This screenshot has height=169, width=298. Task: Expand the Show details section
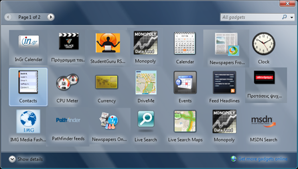(x=26, y=159)
